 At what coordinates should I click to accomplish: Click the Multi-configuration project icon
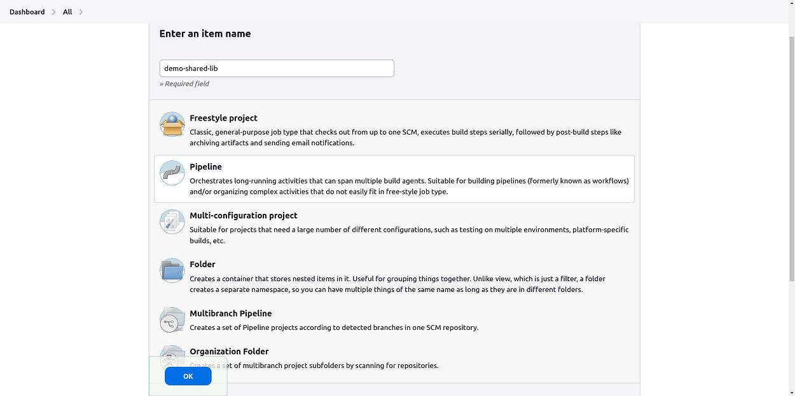(172, 221)
